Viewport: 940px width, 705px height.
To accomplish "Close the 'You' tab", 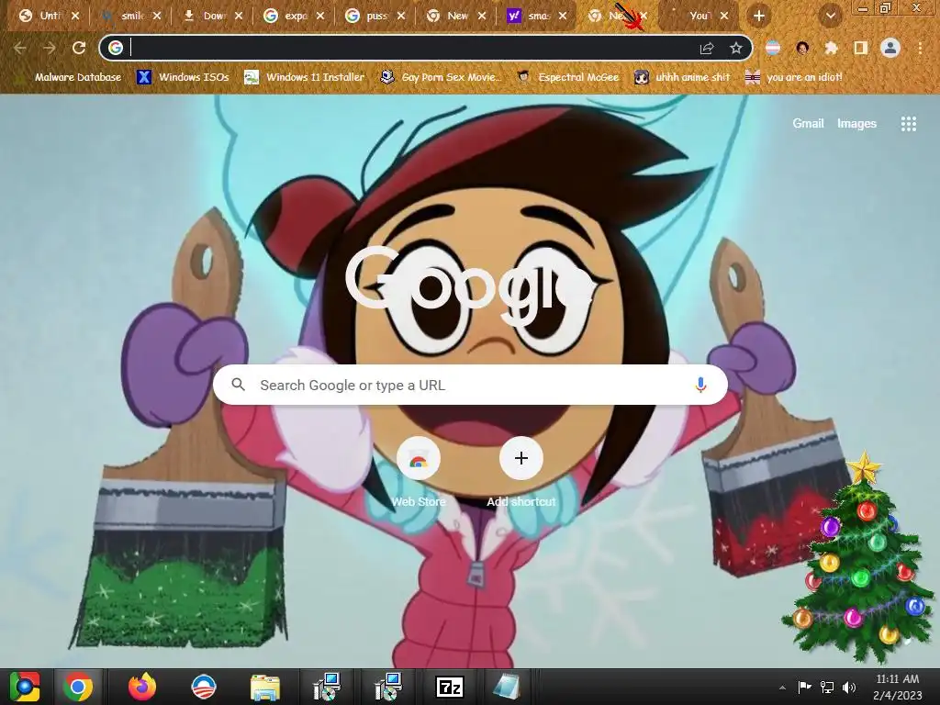I will click(x=724, y=17).
